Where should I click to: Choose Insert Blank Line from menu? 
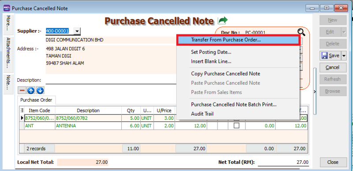tap(211, 61)
